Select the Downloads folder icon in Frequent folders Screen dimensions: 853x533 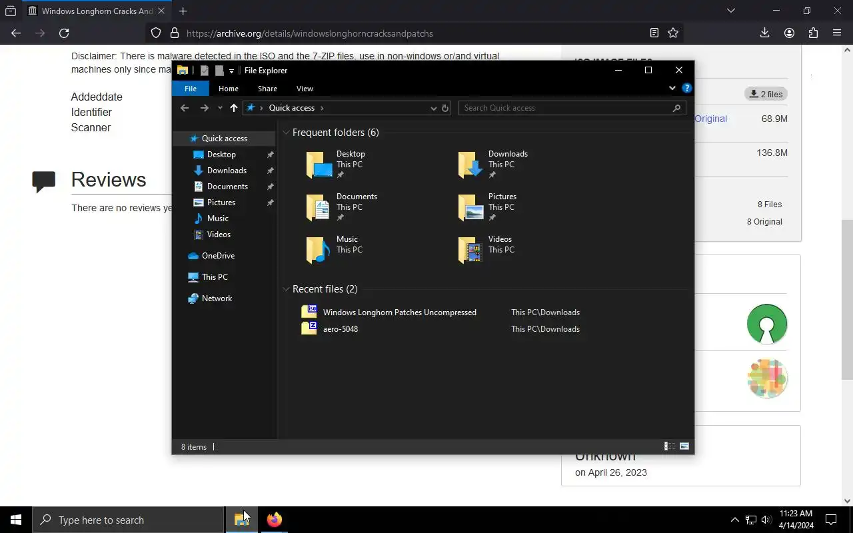tap(470, 165)
